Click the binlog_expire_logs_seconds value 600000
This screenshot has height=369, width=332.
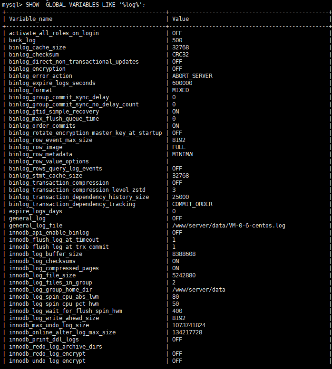[182, 83]
